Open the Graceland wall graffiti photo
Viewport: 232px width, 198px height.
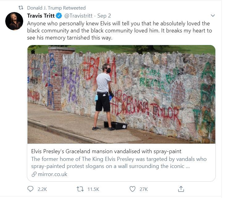[121, 94]
